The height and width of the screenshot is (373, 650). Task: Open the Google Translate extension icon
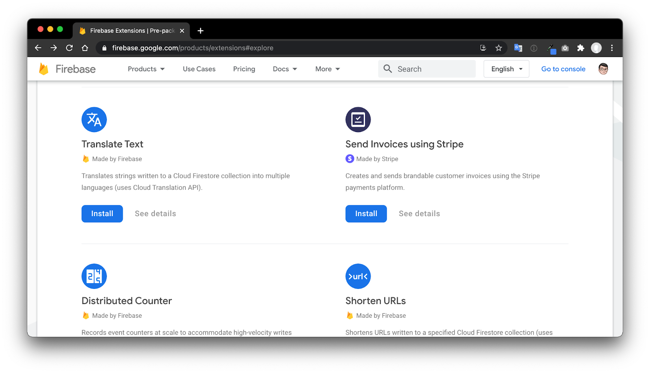click(518, 48)
